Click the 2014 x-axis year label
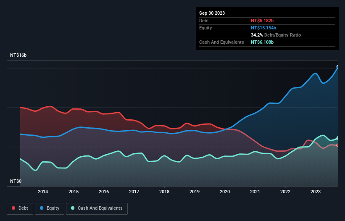This screenshot has width=345, height=221. click(43, 192)
